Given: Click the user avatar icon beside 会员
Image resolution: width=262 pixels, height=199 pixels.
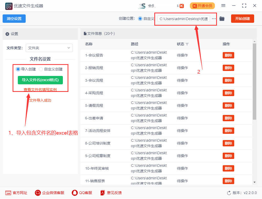Looking at the screenshot, I should tap(142, 6).
